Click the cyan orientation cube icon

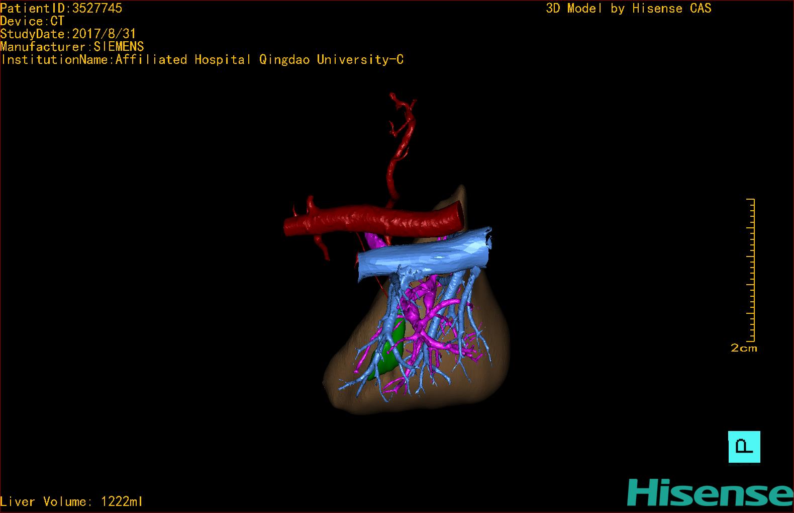click(744, 447)
